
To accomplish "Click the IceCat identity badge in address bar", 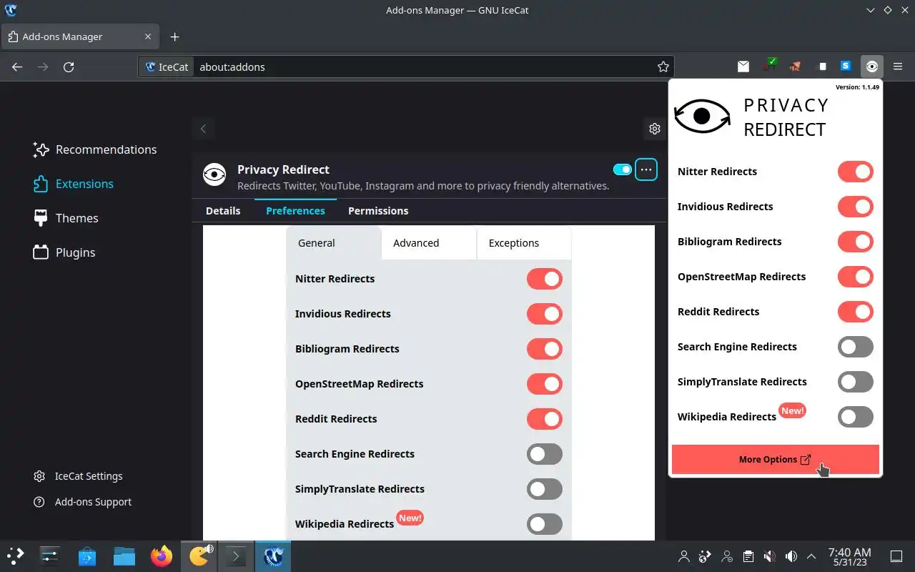I will tap(167, 66).
